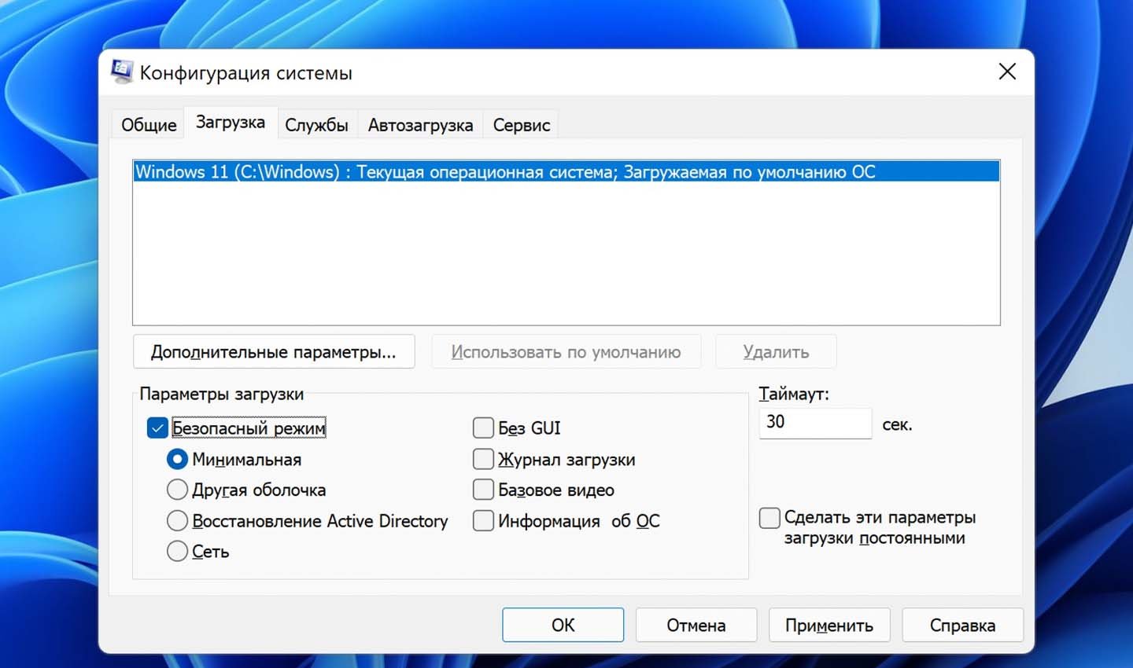This screenshot has width=1133, height=668.
Task: Enable the Журнал загрузки checkbox
Action: click(x=483, y=459)
